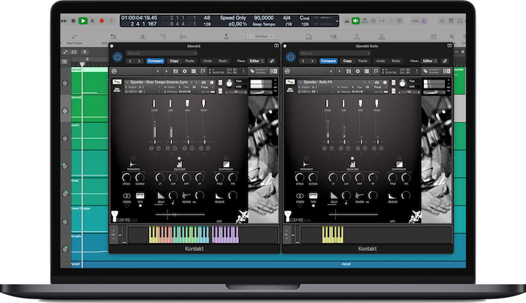Expand the LCD display options chevron
The width and height of the screenshot is (526, 303).
[x=337, y=21]
